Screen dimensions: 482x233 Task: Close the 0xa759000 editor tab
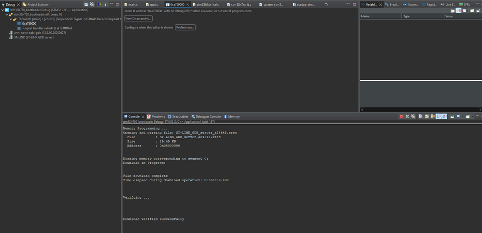click(x=187, y=5)
